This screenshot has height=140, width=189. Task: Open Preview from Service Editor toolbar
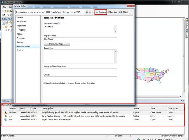point(112,12)
